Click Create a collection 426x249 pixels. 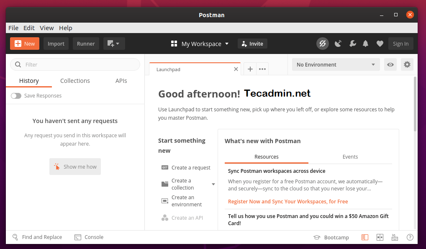coord(182,184)
